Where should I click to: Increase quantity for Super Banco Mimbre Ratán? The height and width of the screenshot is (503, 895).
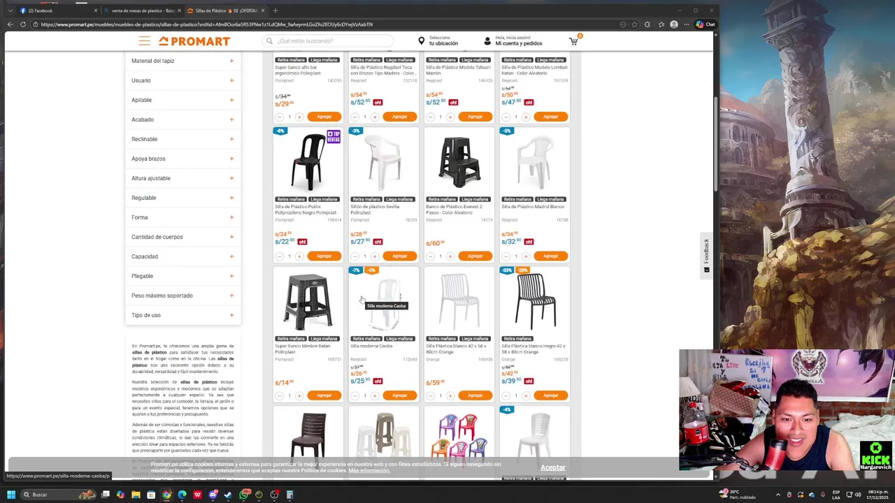click(x=299, y=395)
